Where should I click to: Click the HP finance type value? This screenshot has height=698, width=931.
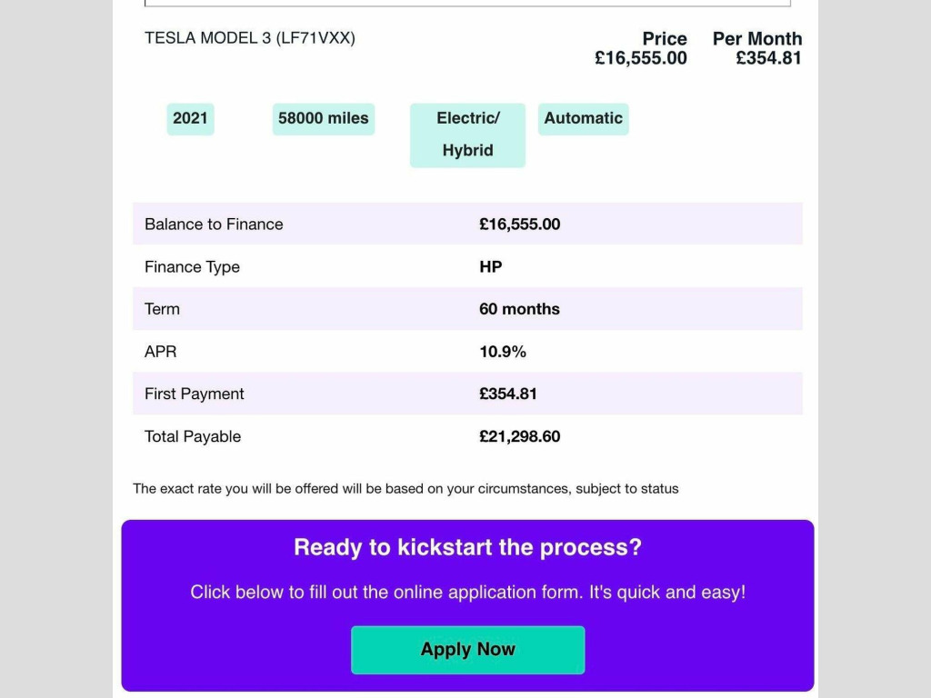(x=491, y=267)
